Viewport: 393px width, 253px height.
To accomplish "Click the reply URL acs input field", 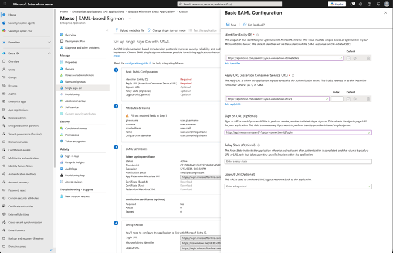I will coord(277,99).
